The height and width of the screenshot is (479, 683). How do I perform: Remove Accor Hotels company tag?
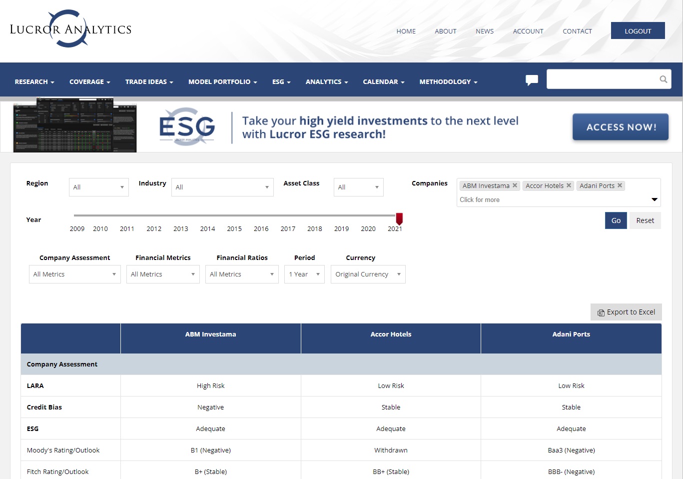[x=569, y=185]
